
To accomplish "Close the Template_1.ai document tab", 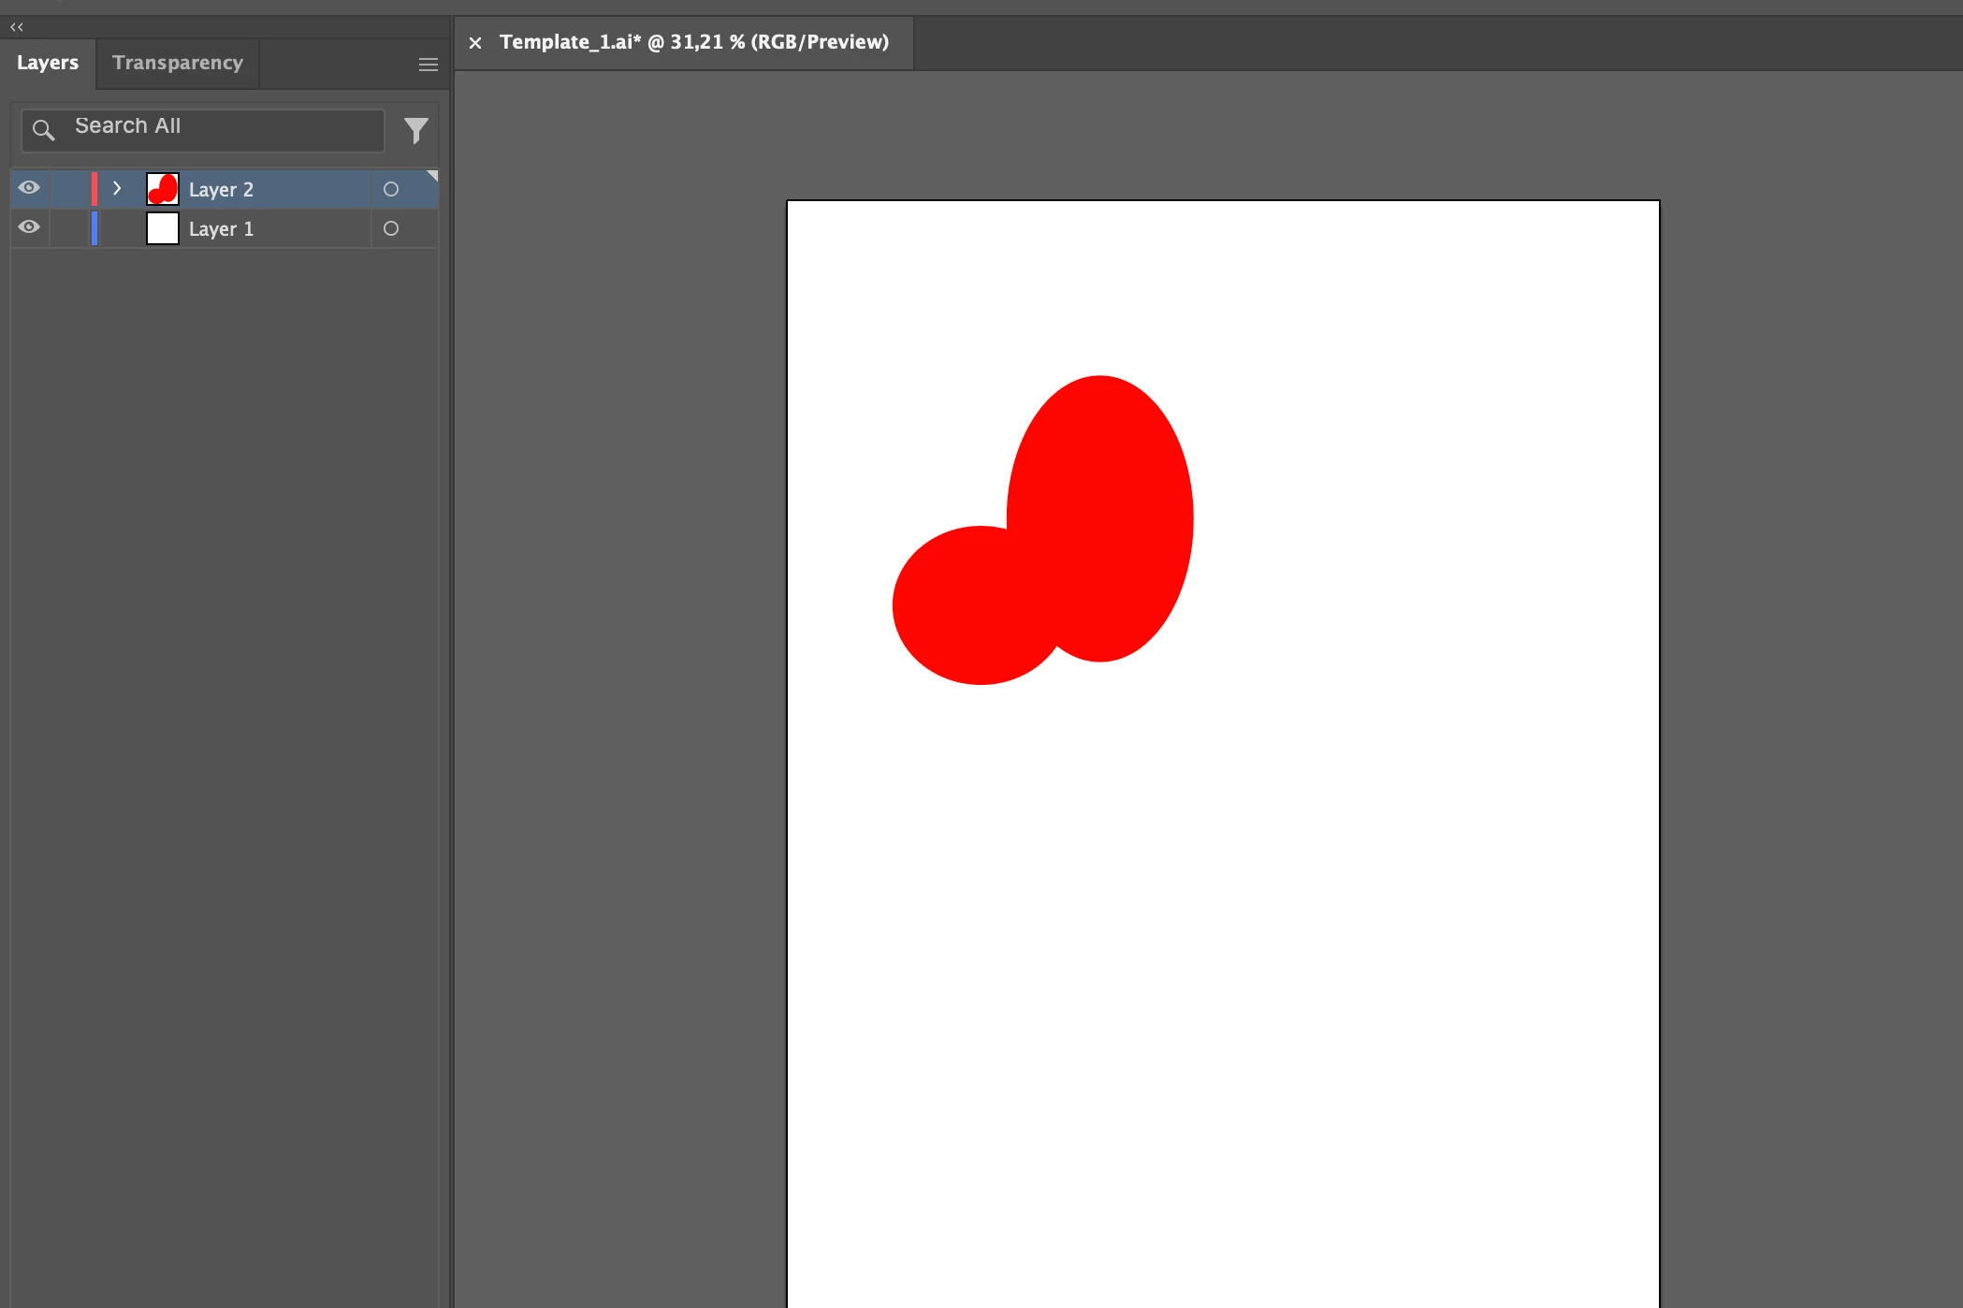I will (x=475, y=43).
